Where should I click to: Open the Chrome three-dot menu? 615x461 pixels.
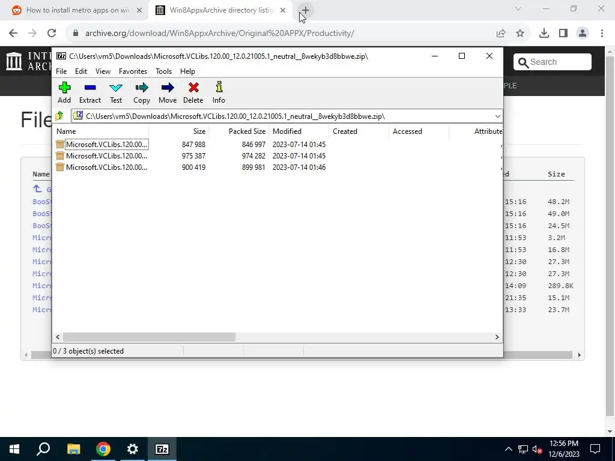tap(602, 34)
